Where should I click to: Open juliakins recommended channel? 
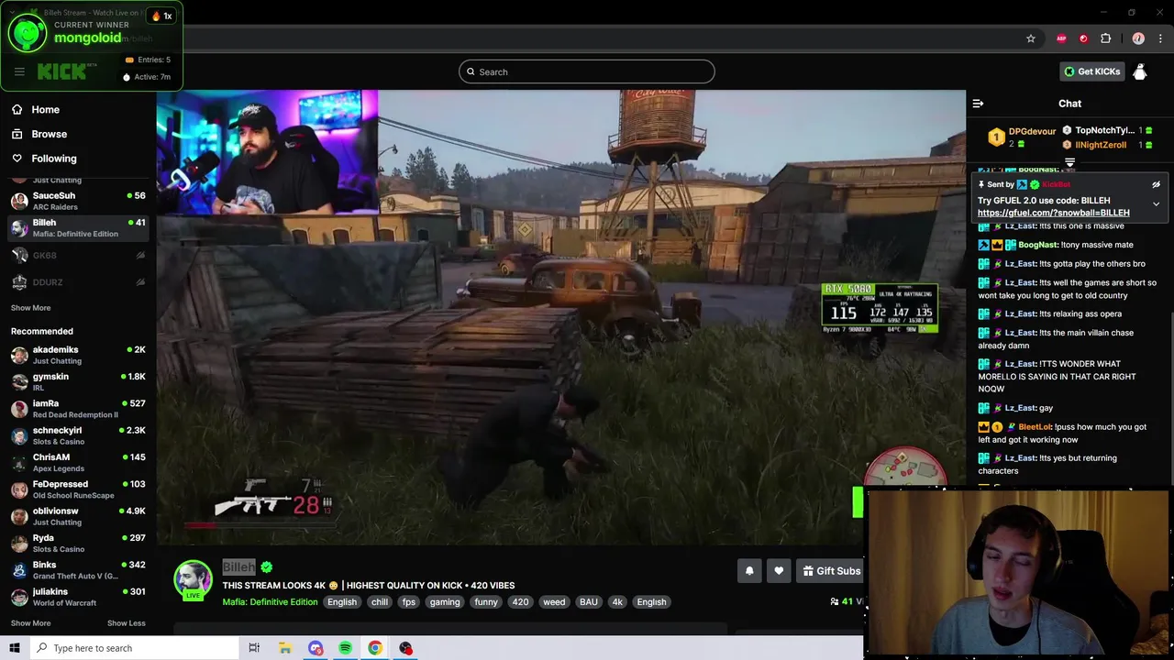pos(78,597)
